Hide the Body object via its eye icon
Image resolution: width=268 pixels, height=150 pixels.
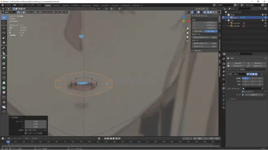266,17
